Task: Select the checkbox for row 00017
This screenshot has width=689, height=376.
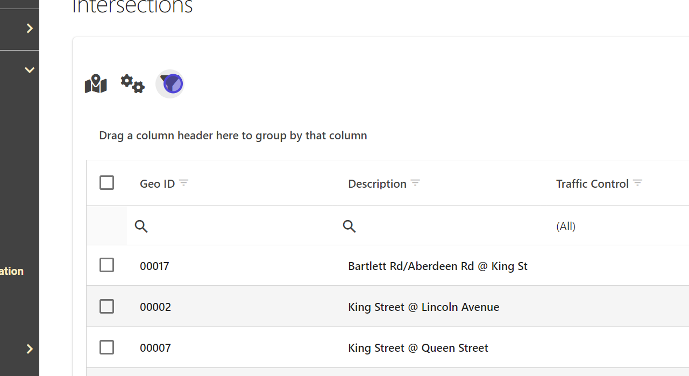Action: 107,265
